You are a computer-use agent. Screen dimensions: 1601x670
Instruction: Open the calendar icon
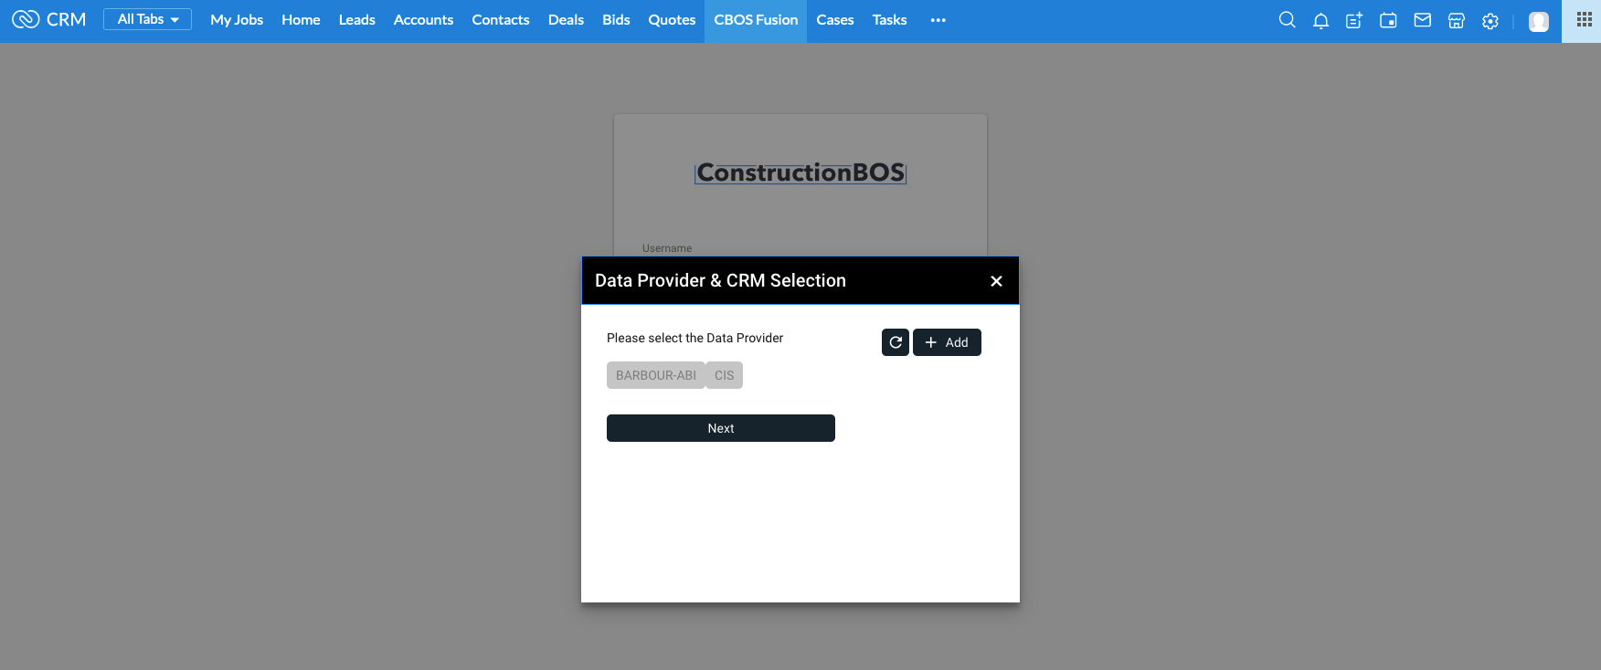pyautogui.click(x=1388, y=20)
